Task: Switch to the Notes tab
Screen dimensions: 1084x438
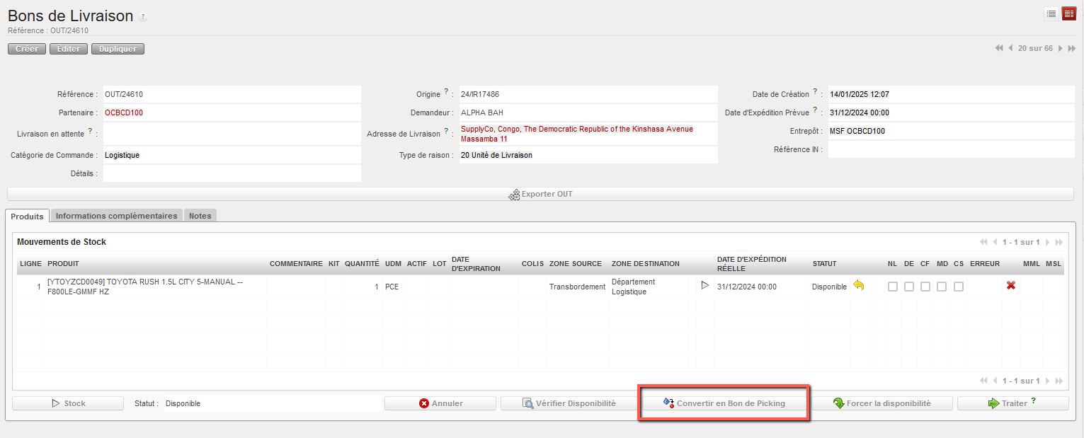Action: 200,216
